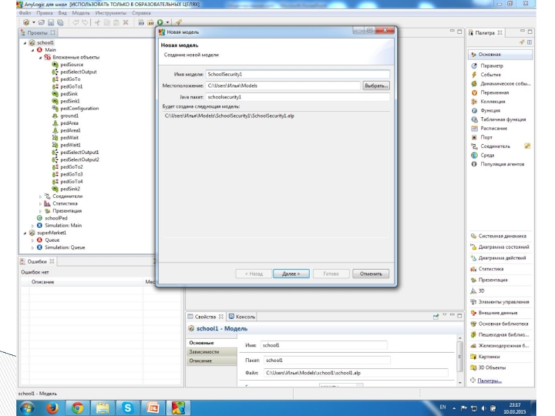Screen dimensions: 555x416
Task: Click the disabled Назад button
Action: [253, 274]
